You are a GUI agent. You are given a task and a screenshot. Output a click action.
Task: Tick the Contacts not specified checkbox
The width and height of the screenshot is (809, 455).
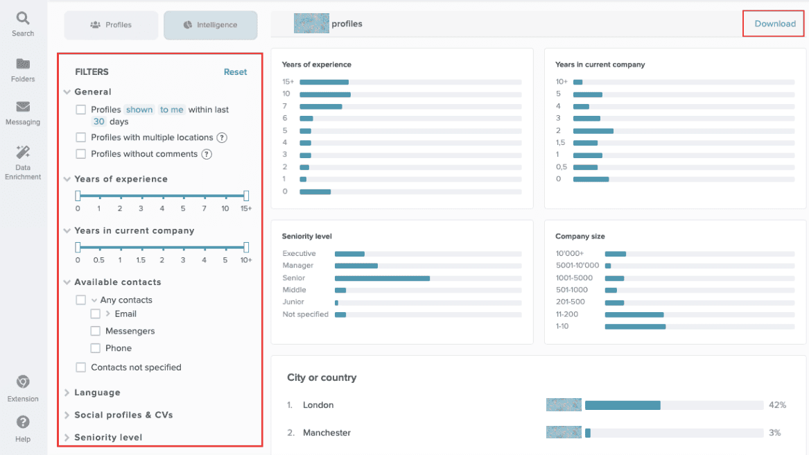81,367
